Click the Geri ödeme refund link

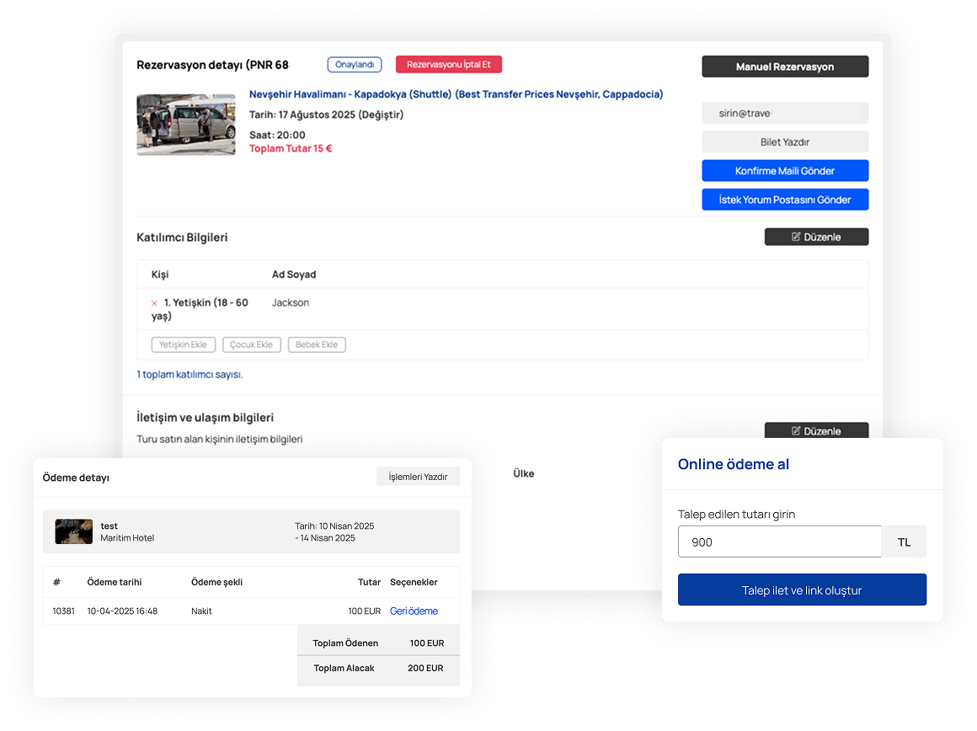tap(414, 611)
